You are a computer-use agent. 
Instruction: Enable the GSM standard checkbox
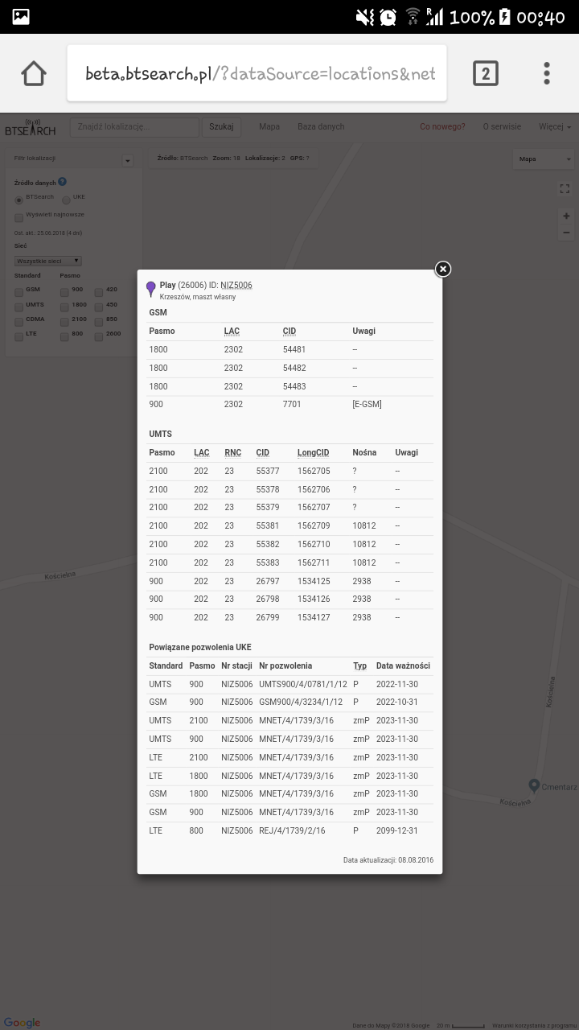coord(19,292)
